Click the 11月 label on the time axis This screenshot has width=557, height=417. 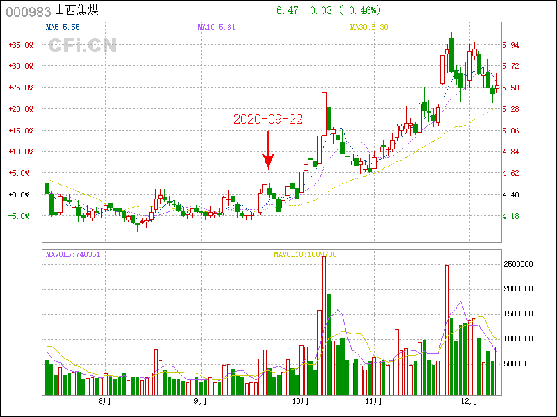pyautogui.click(x=373, y=401)
